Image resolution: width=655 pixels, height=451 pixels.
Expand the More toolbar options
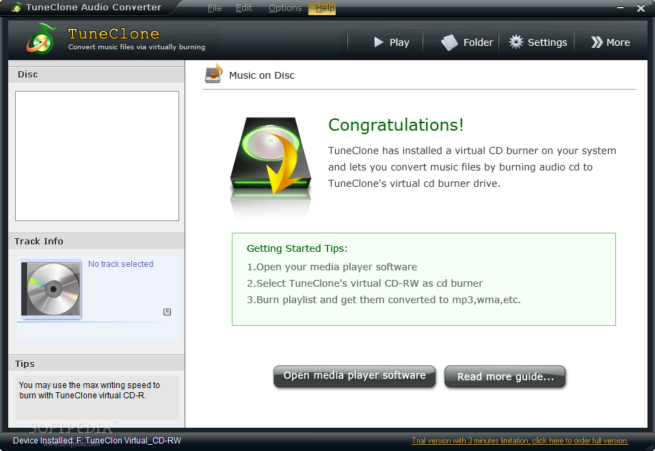[611, 42]
